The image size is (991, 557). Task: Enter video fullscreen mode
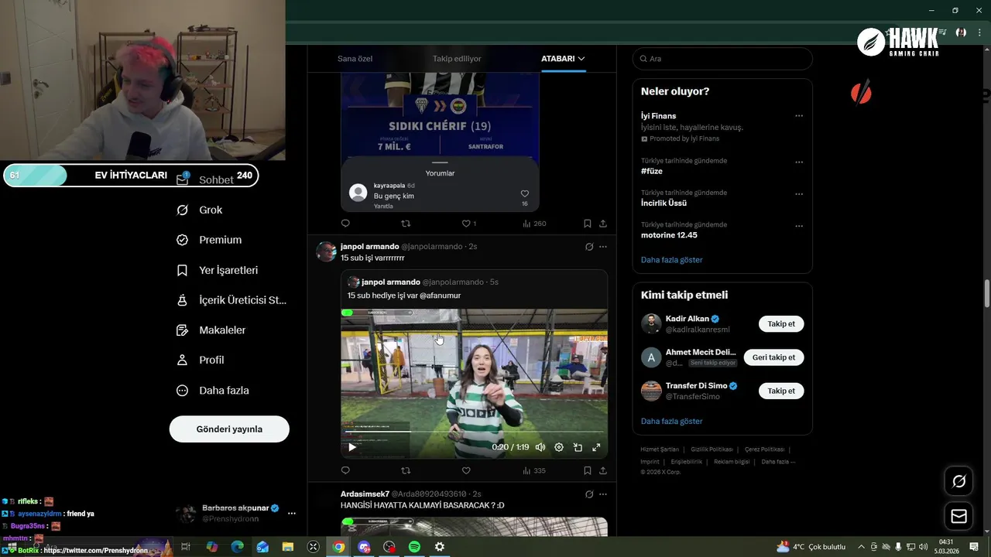pos(596,447)
